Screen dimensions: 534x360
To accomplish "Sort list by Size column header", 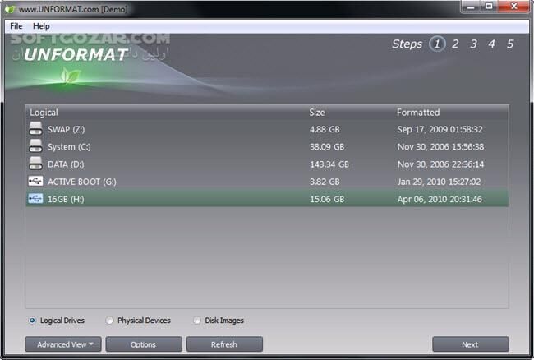I will 317,112.
